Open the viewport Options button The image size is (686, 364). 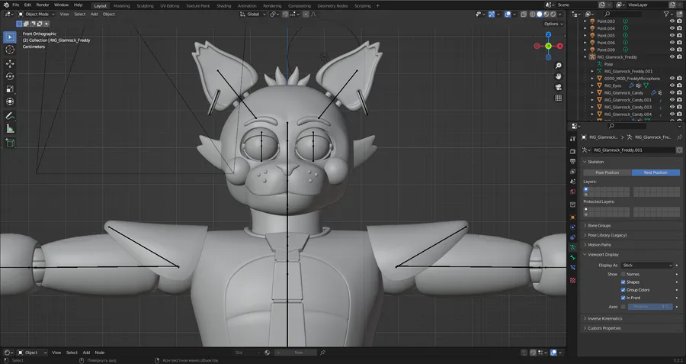[553, 24]
